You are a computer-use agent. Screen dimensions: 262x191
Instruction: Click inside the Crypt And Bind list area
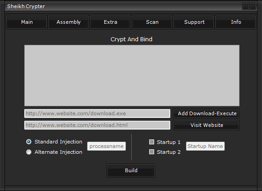click(x=132, y=75)
